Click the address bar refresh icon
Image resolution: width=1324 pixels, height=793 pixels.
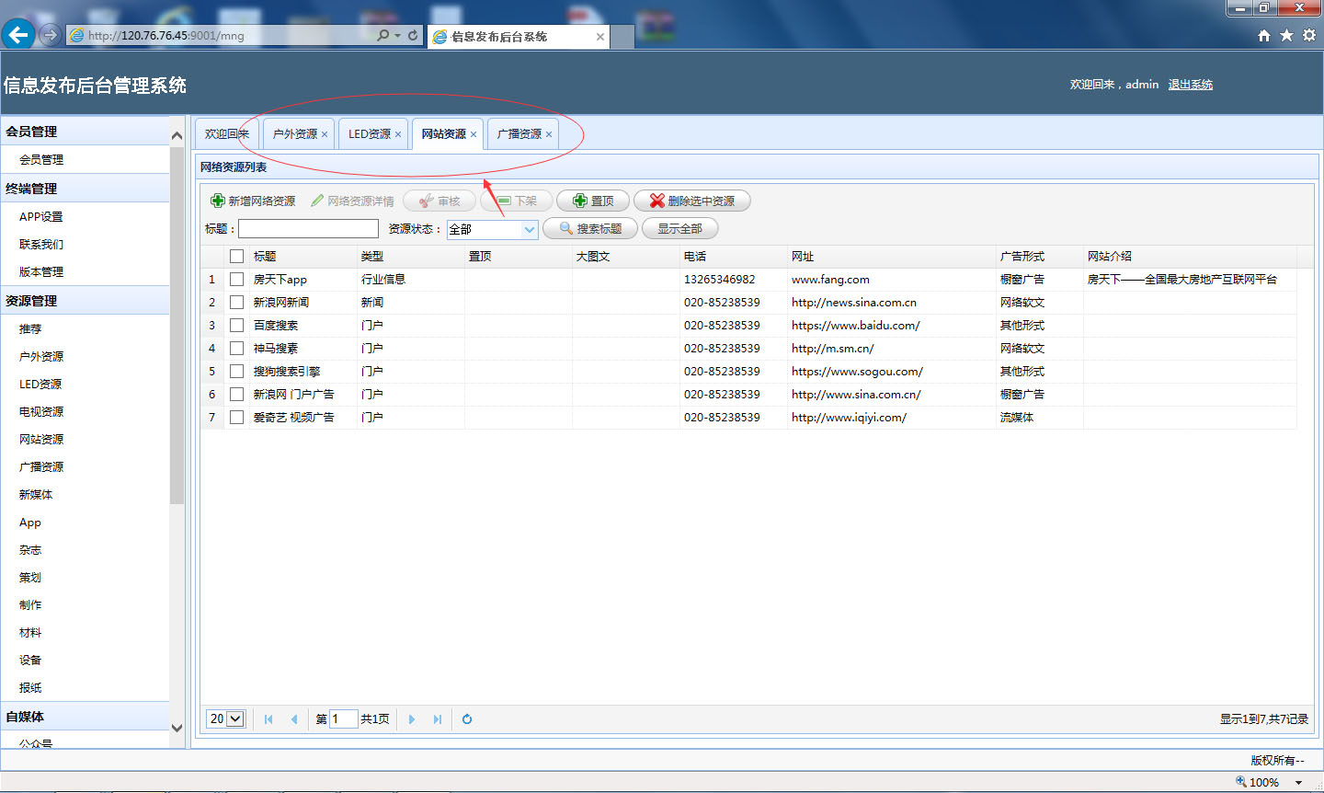click(x=413, y=35)
